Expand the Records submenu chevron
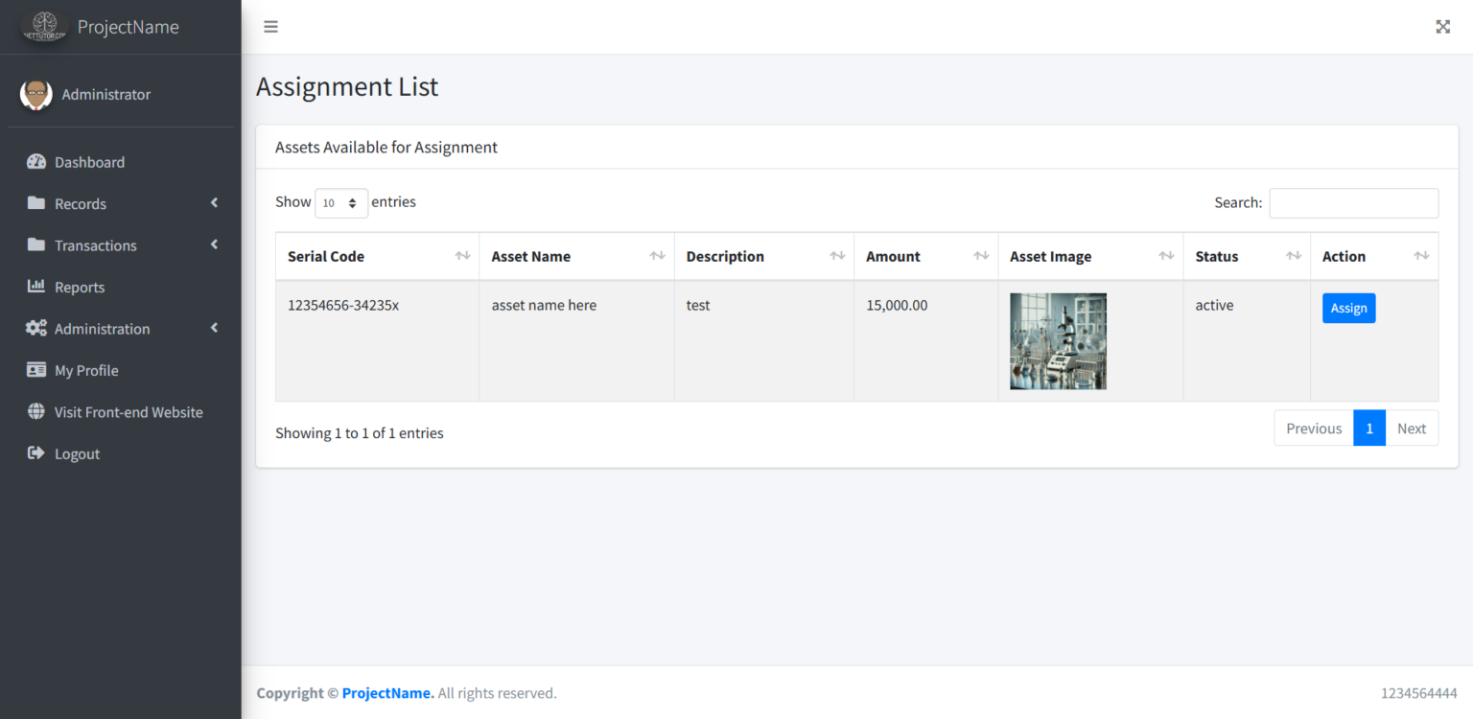This screenshot has height=719, width=1473. (x=216, y=203)
